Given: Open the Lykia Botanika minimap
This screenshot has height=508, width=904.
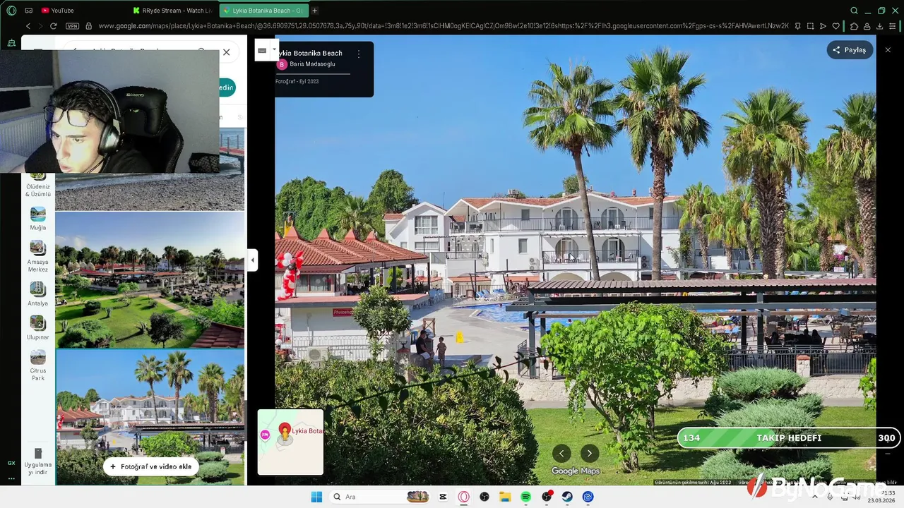Looking at the screenshot, I should pyautogui.click(x=290, y=442).
